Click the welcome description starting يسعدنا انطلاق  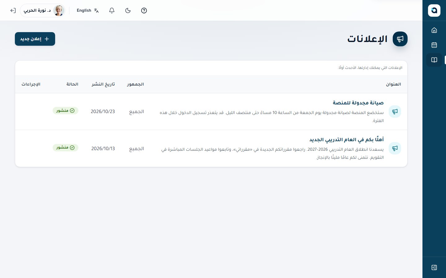(273, 154)
